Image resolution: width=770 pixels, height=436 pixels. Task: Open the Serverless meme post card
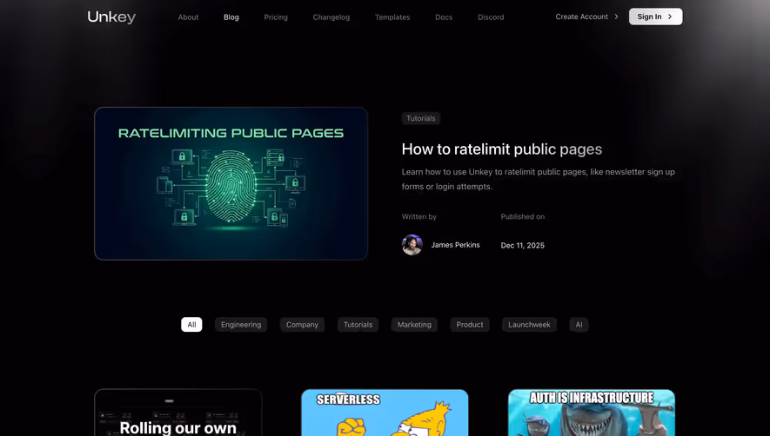(385, 413)
